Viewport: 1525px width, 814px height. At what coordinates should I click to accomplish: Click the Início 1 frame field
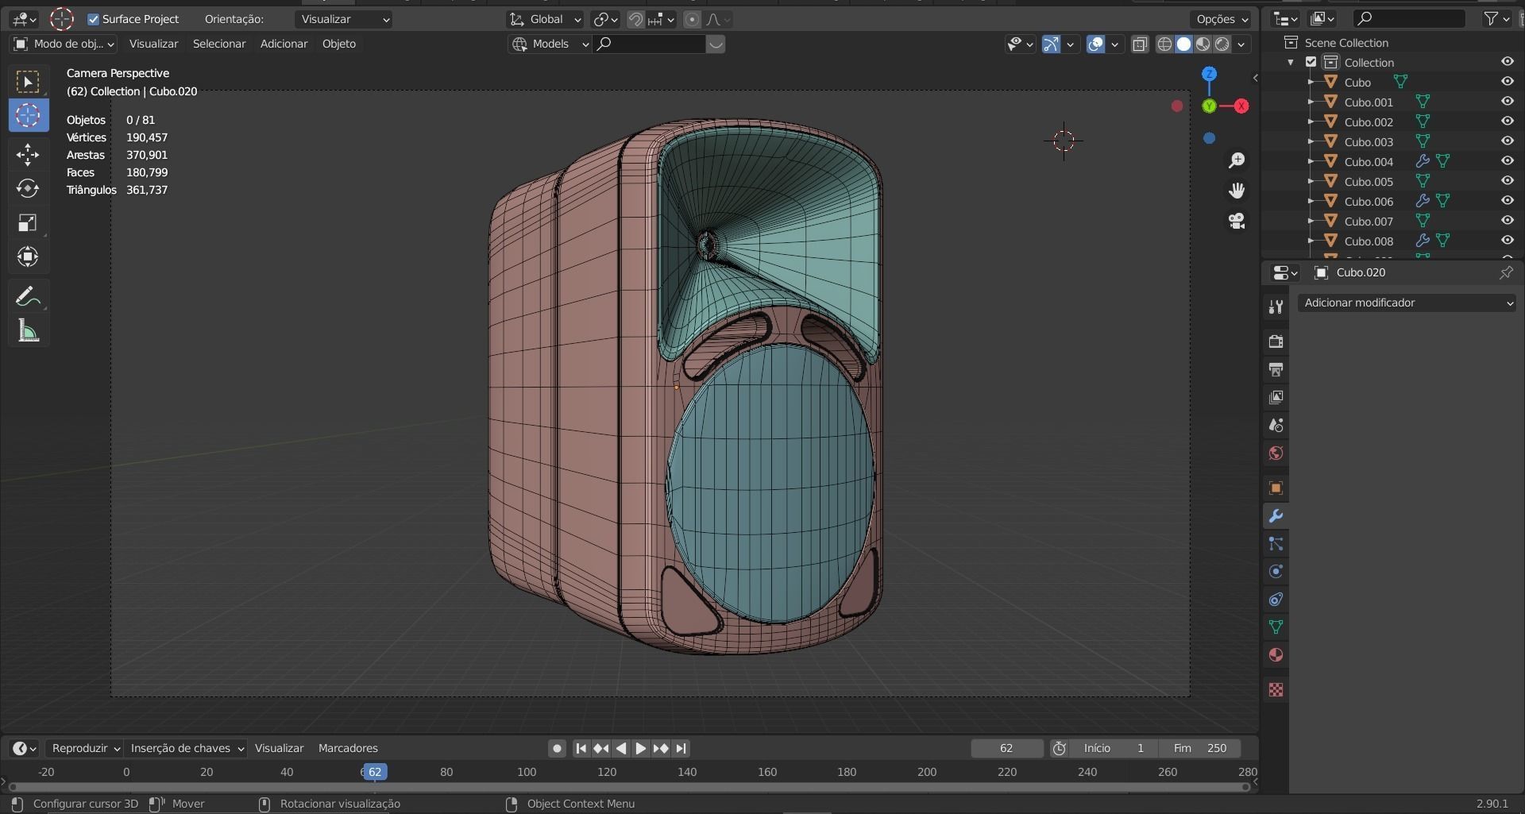click(x=1113, y=748)
